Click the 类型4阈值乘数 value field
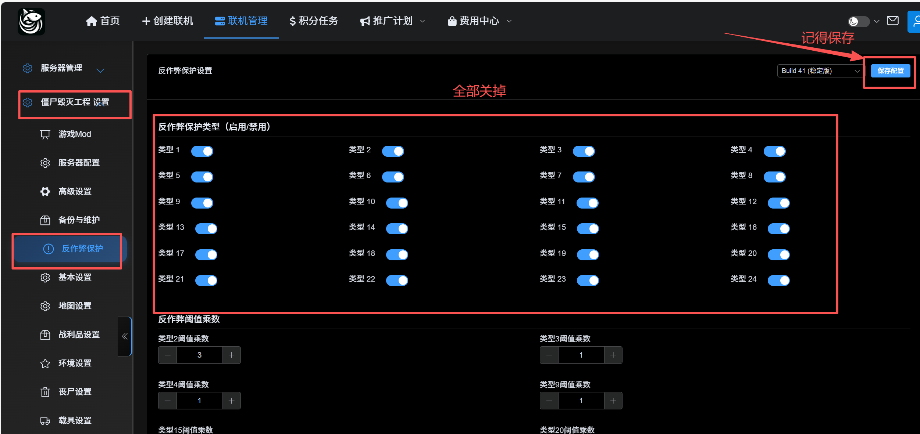Viewport: 920px width, 434px height. tap(199, 401)
